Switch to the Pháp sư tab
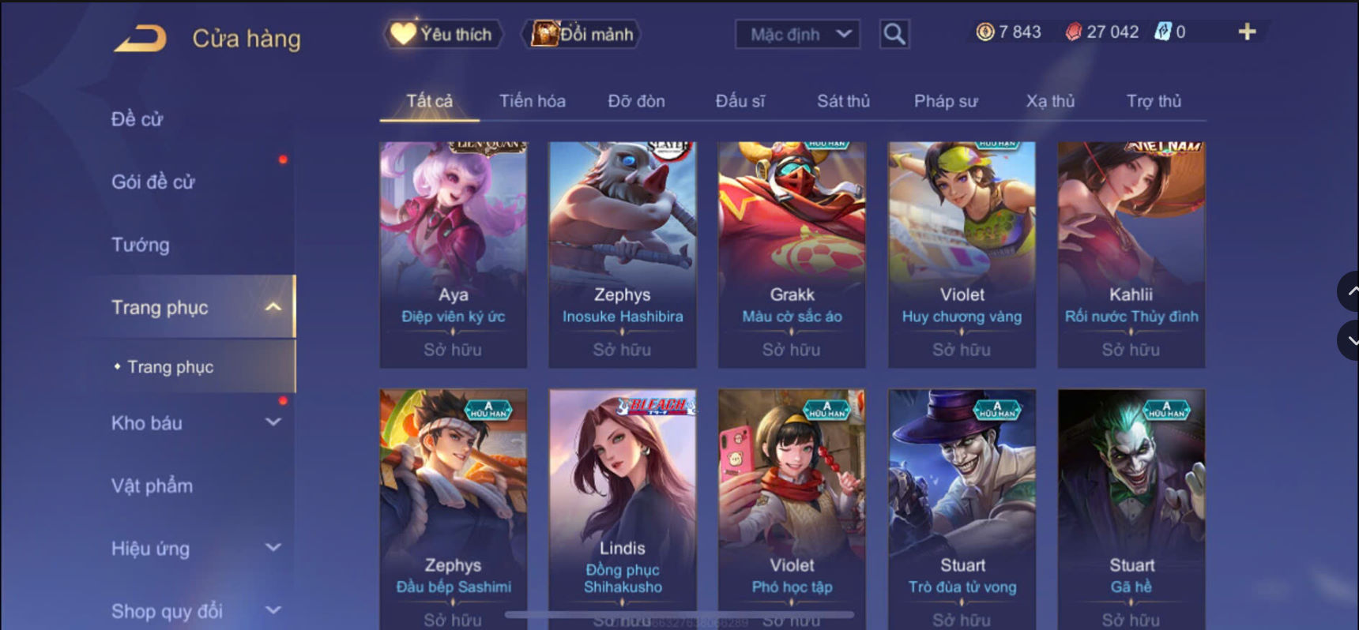 point(946,101)
